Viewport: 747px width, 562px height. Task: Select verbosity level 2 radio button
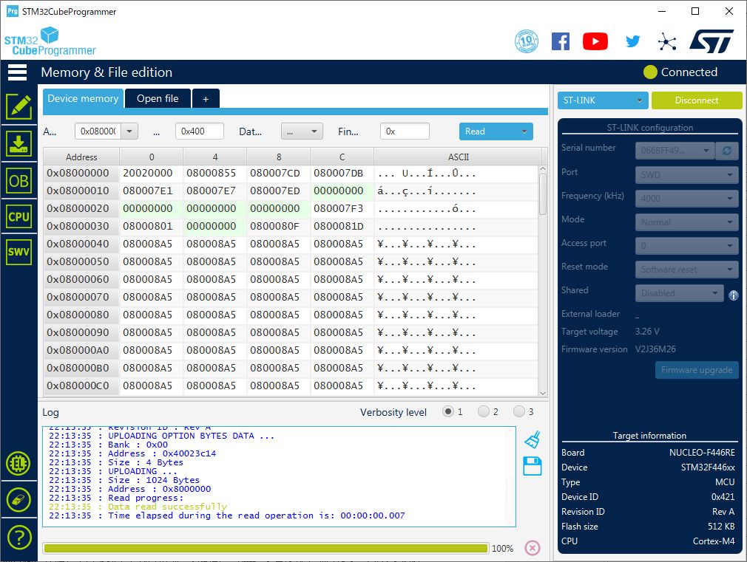coord(484,412)
